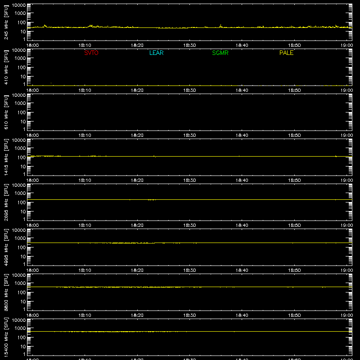This screenshot has width=360, height=360.
Task: Click 18:10 tick label under 4995 MHz plot
Action: [x=85, y=270]
